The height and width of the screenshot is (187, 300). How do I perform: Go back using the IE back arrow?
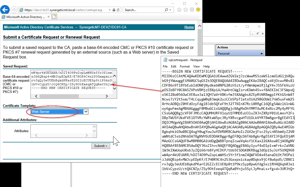pyautogui.click(x=5, y=10)
